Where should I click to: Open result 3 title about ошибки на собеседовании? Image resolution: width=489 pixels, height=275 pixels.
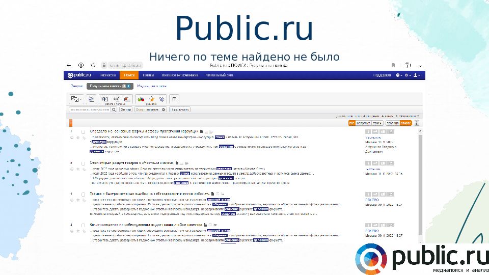150,194
